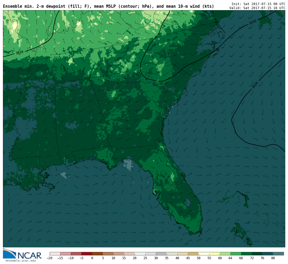Pick the gray swatch between 30 and 35

click(x=161, y=254)
